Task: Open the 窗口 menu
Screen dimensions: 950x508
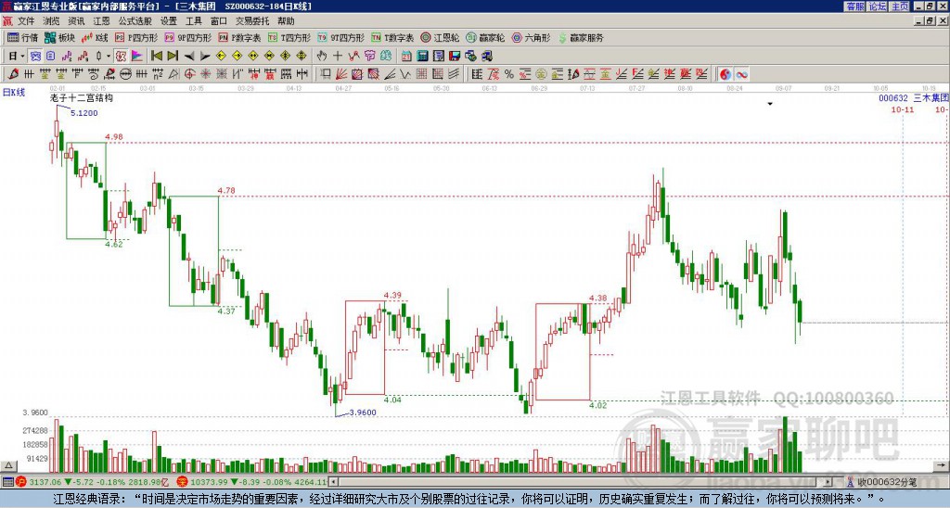Action: click(219, 21)
